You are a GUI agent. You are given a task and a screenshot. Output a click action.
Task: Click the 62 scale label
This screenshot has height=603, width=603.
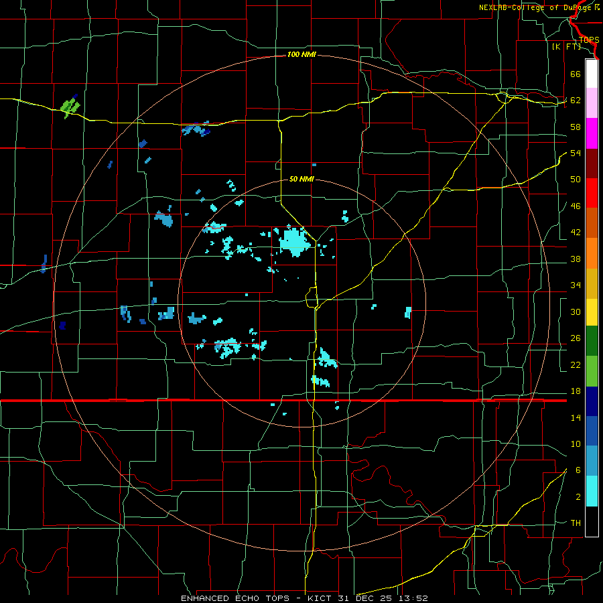pos(576,100)
